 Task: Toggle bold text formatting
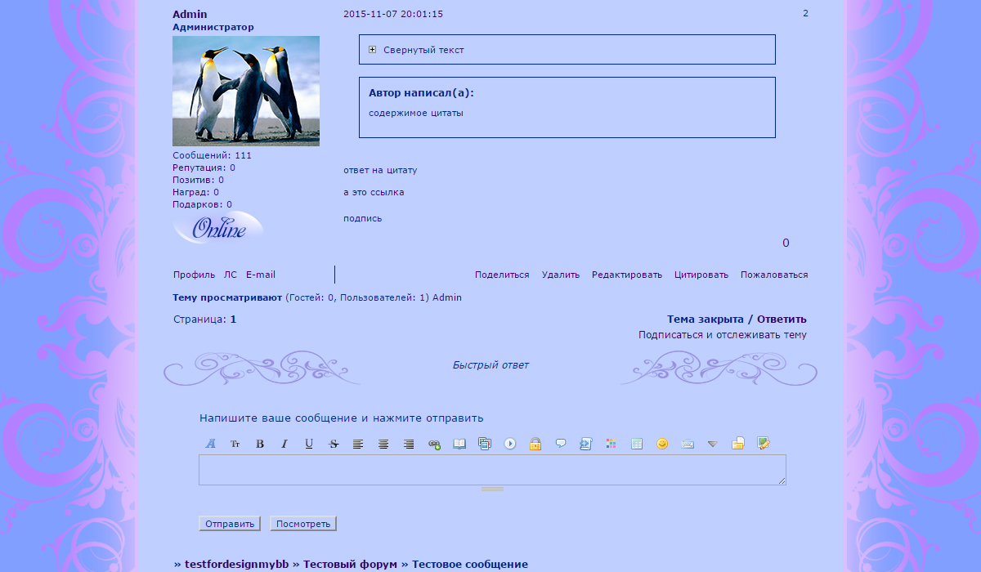260,444
